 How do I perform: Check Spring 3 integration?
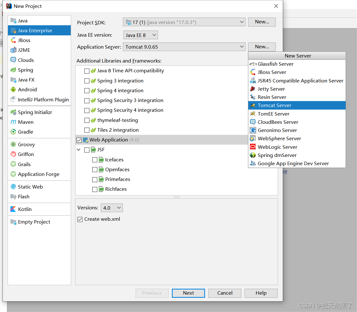click(87, 81)
